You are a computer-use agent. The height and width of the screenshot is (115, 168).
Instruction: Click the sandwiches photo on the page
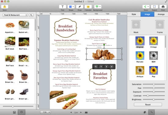[64, 100]
